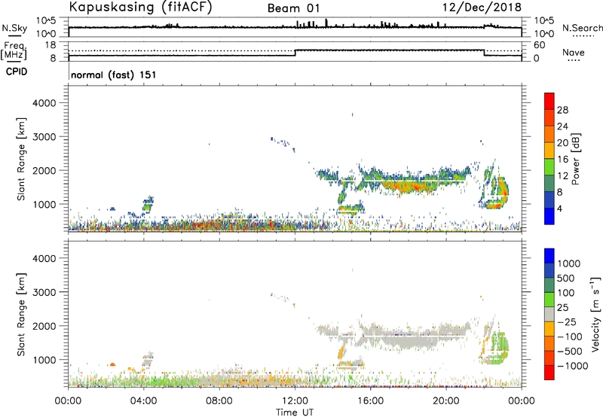Click the "12" tick on Power colorbar
The width and height of the screenshot is (603, 417).
(x=562, y=176)
